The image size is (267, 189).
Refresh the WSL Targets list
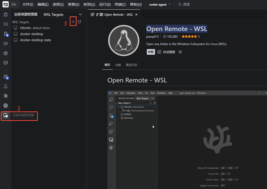[79, 22]
